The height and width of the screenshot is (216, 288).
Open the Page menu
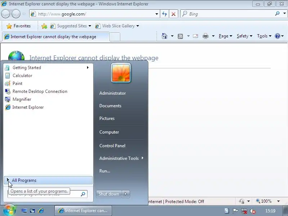225,36
